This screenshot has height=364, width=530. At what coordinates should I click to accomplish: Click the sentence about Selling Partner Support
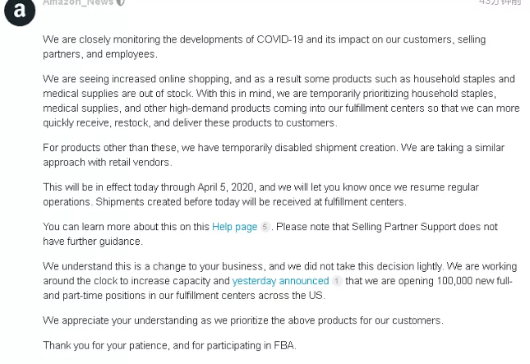click(x=270, y=234)
